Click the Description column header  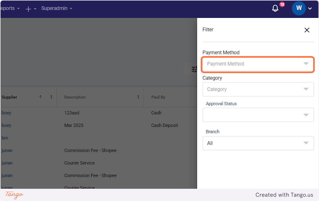[x=75, y=97]
